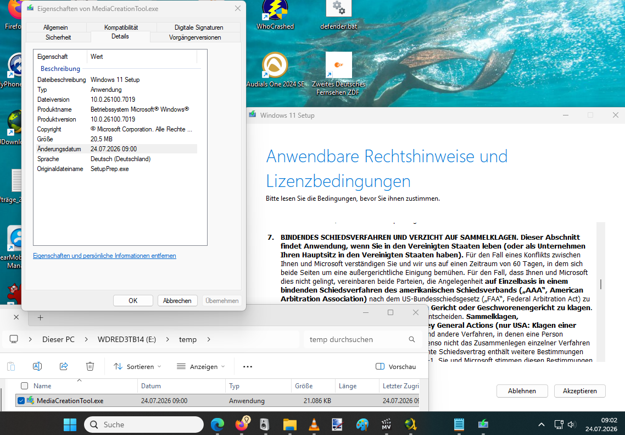Select the Dateiversion 10.0.26100.7019 row

pyautogui.click(x=116, y=100)
